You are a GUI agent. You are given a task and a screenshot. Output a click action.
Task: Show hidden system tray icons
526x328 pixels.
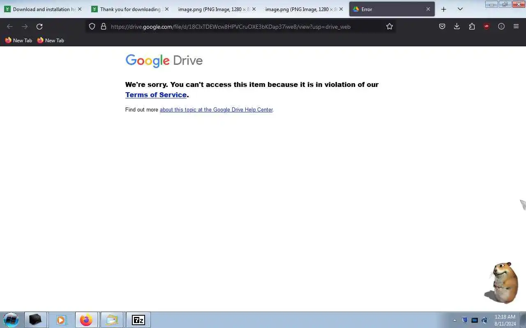(x=454, y=320)
